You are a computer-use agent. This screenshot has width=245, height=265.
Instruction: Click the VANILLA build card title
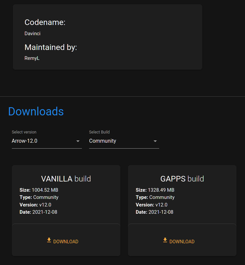66,179
